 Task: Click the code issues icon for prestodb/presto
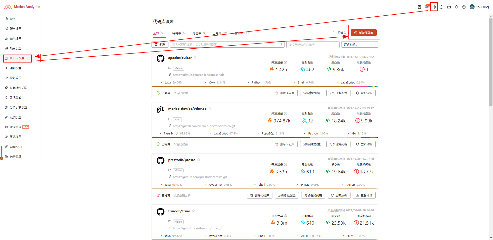click(356, 172)
